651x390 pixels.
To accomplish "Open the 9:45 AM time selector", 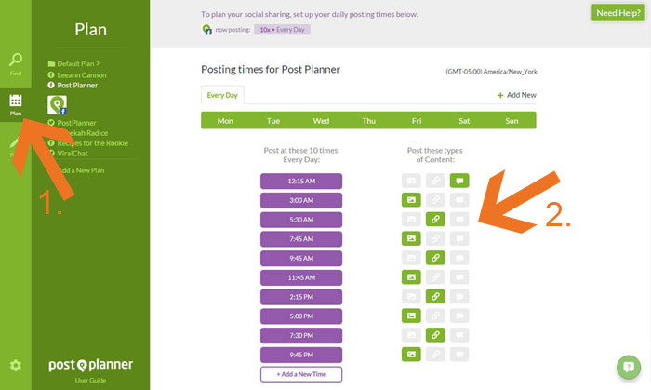I will click(301, 259).
